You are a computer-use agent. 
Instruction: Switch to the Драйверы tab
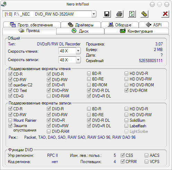click(81, 25)
